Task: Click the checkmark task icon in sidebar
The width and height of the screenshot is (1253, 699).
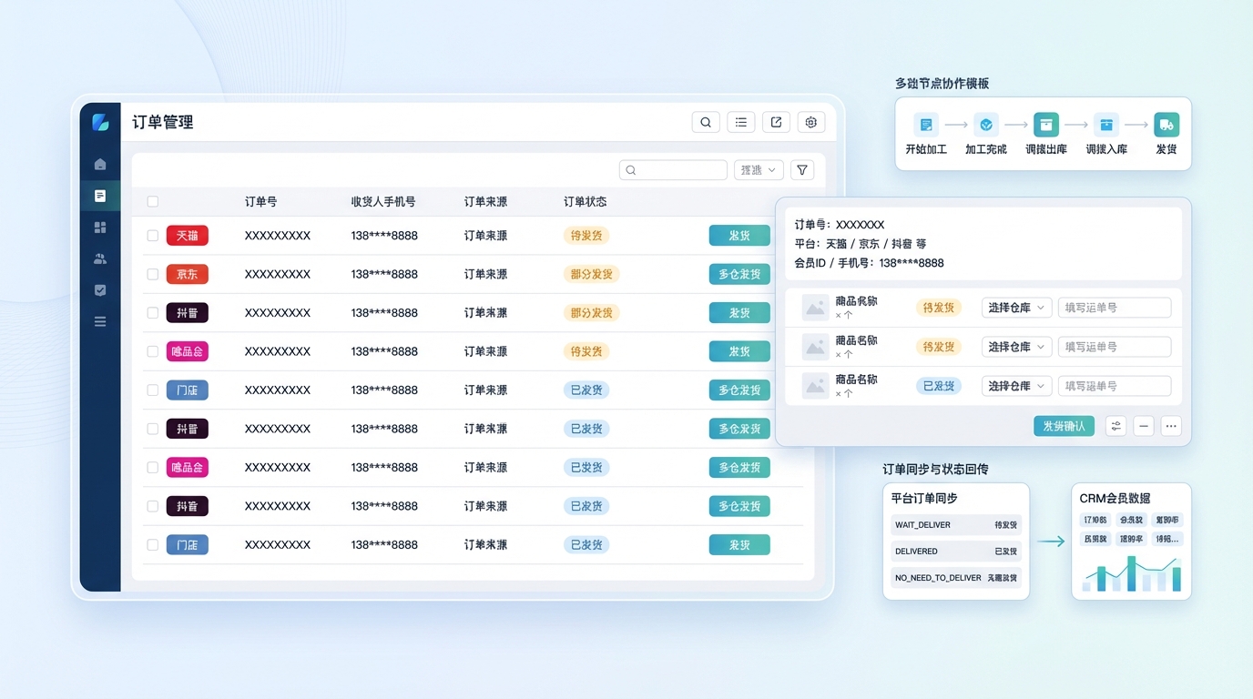Action: click(100, 290)
